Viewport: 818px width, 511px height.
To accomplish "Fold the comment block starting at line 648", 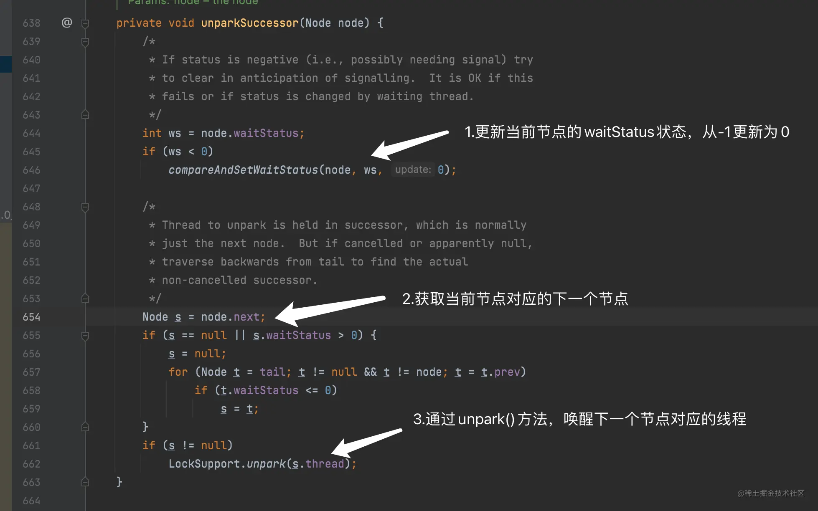I will coord(85,207).
